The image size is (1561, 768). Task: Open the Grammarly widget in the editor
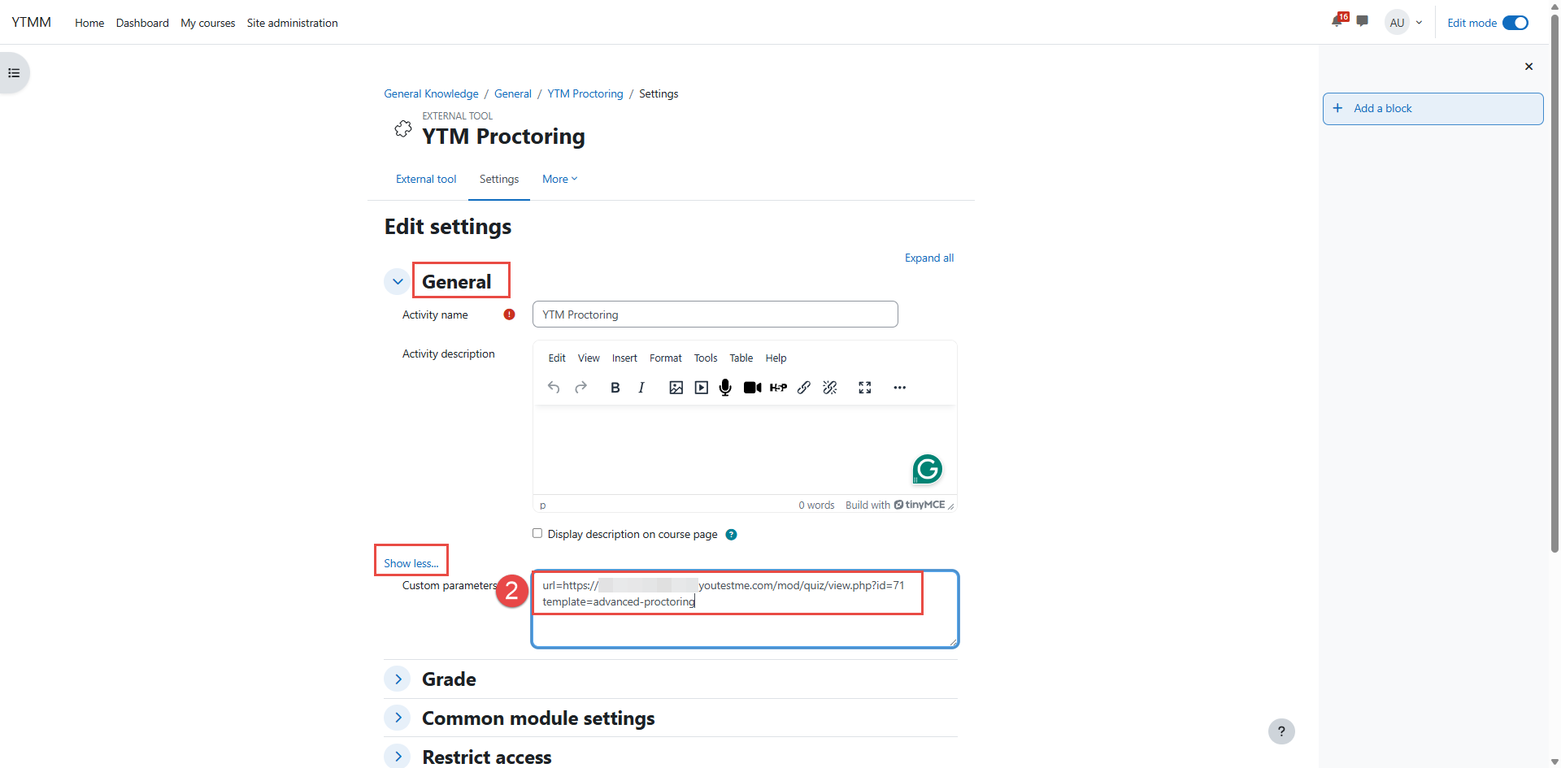(928, 469)
